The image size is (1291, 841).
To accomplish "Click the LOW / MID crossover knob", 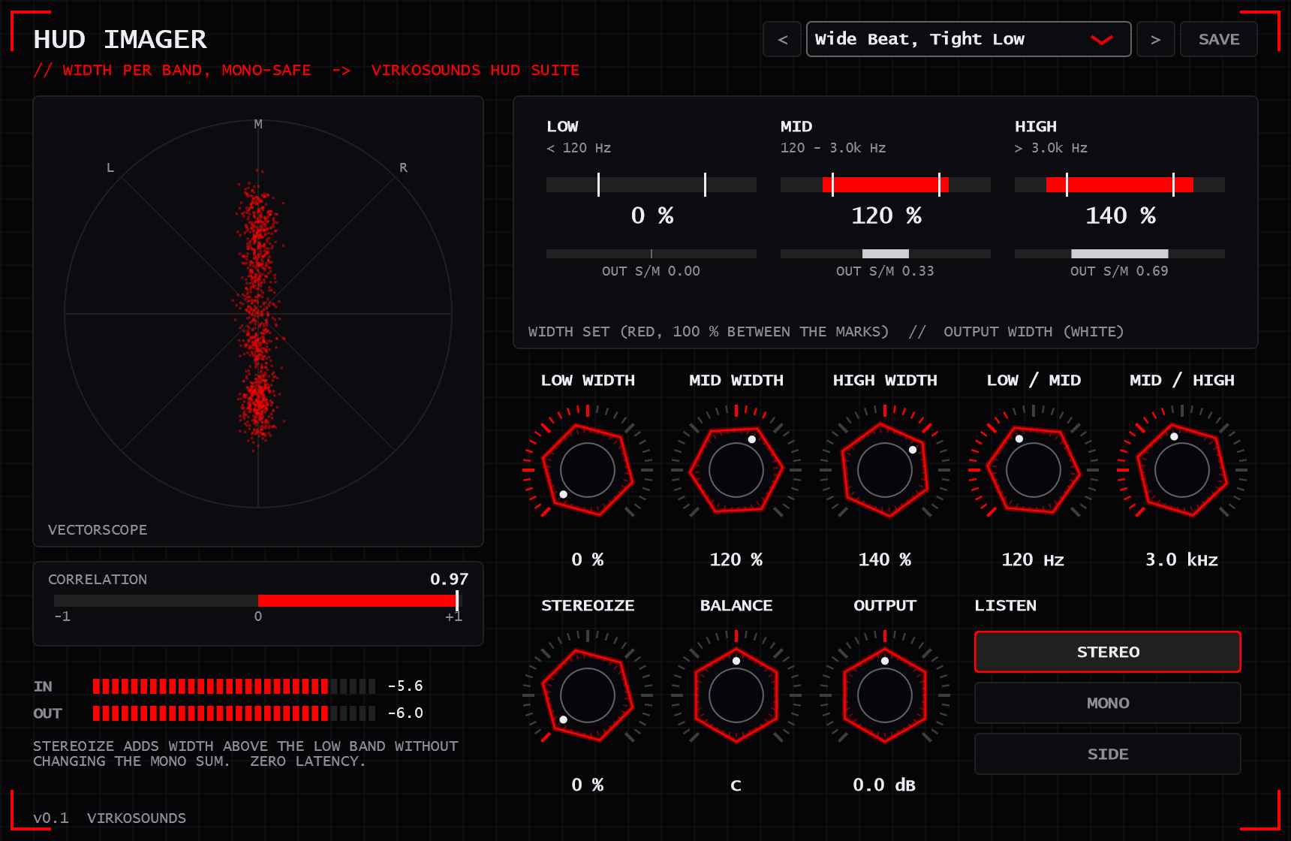I will [1034, 470].
